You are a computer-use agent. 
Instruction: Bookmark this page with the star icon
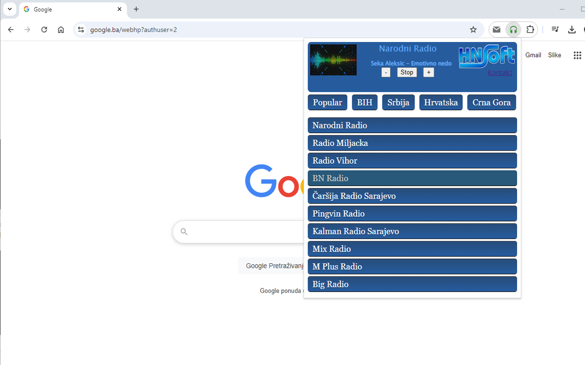click(x=473, y=30)
